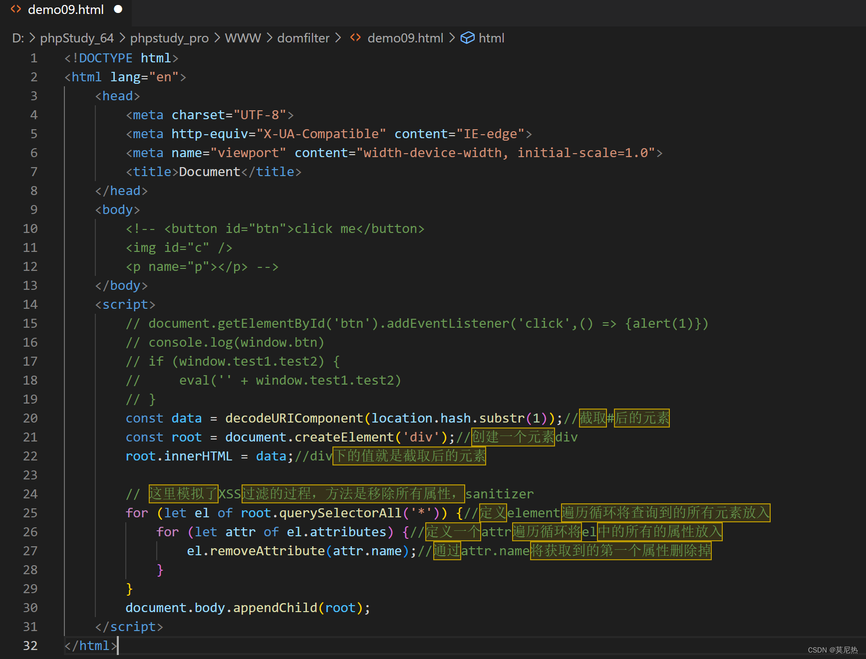Select the demo09.html editor tab
The width and height of the screenshot is (866, 659).
click(x=66, y=10)
